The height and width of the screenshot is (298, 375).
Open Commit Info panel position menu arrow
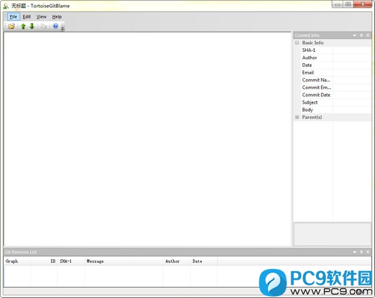(354, 36)
